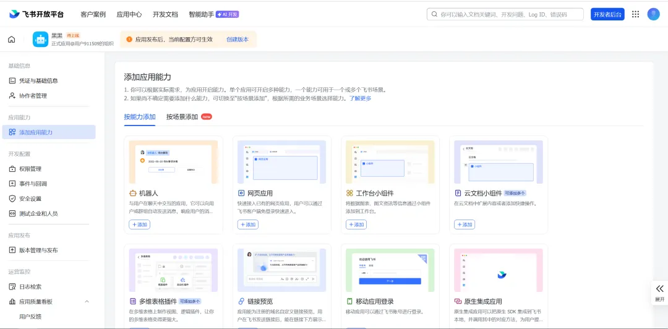Click the 事件与回调 sidebar icon
The width and height of the screenshot is (668, 329).
(x=12, y=184)
